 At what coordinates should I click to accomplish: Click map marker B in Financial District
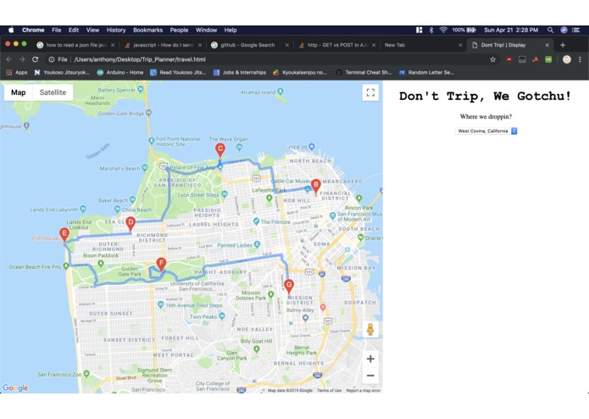pos(316,186)
